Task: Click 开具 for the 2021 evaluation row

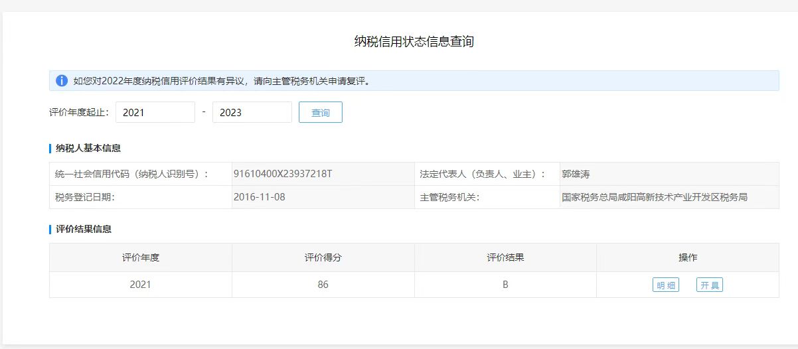Action: point(709,285)
